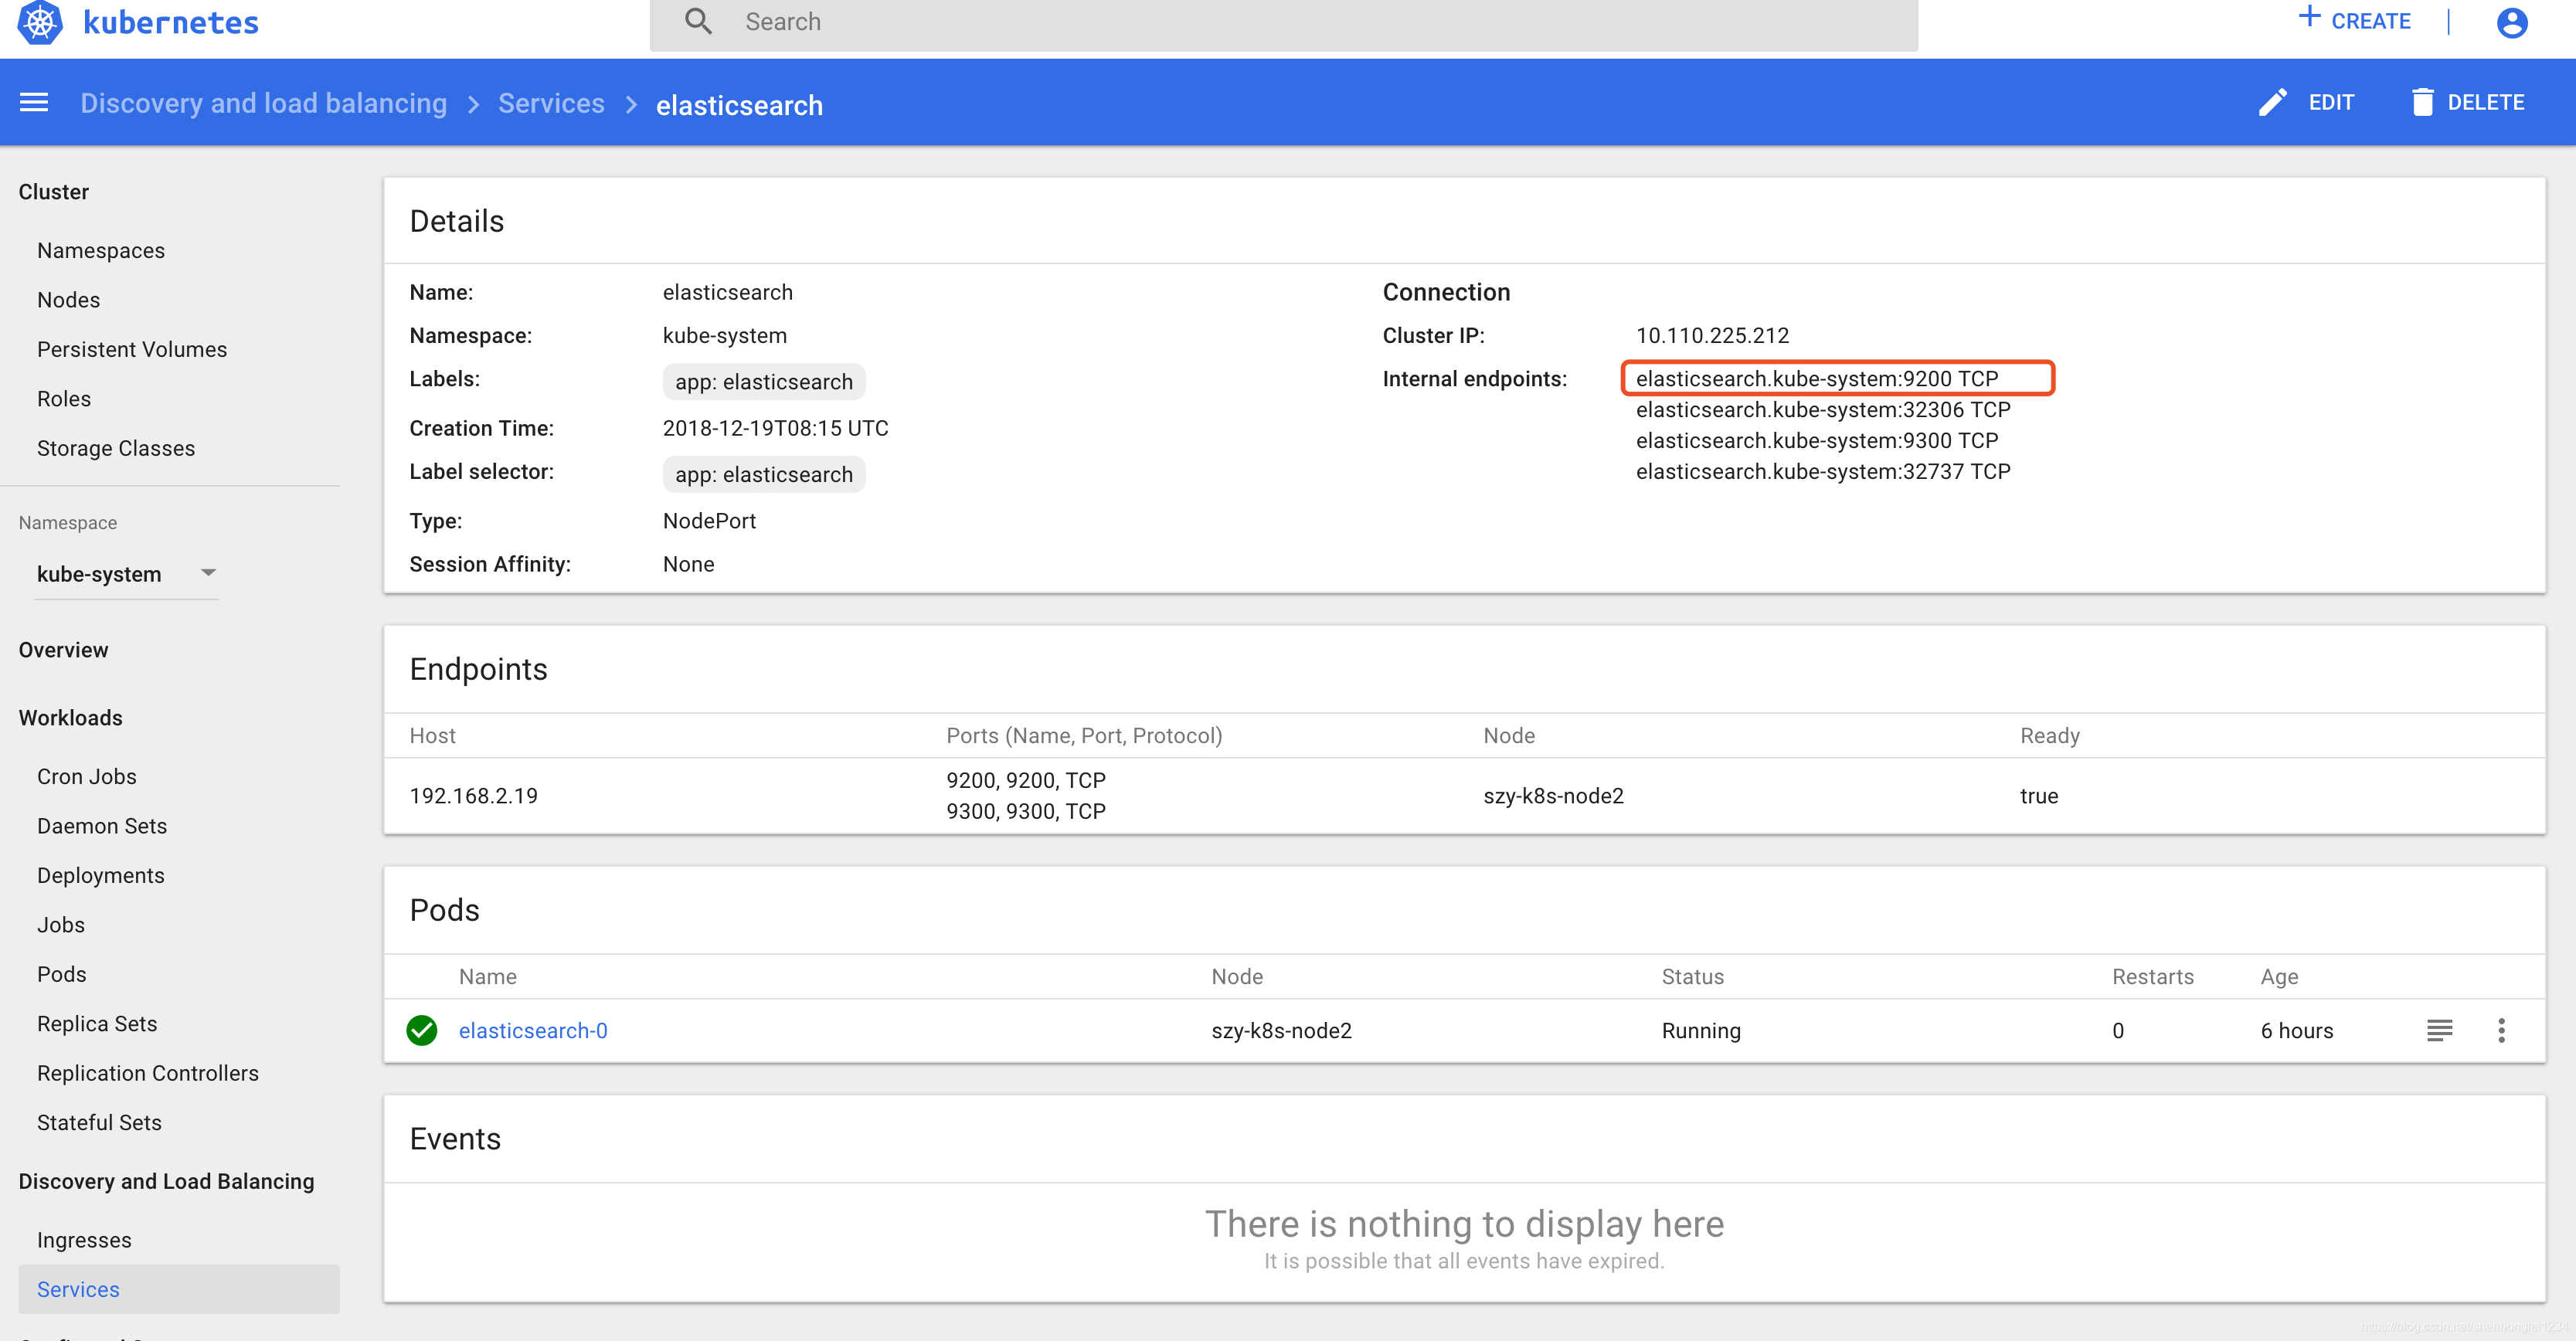
Task: Open actions menu for elasticsearch-0 pod
Action: tap(2501, 1030)
